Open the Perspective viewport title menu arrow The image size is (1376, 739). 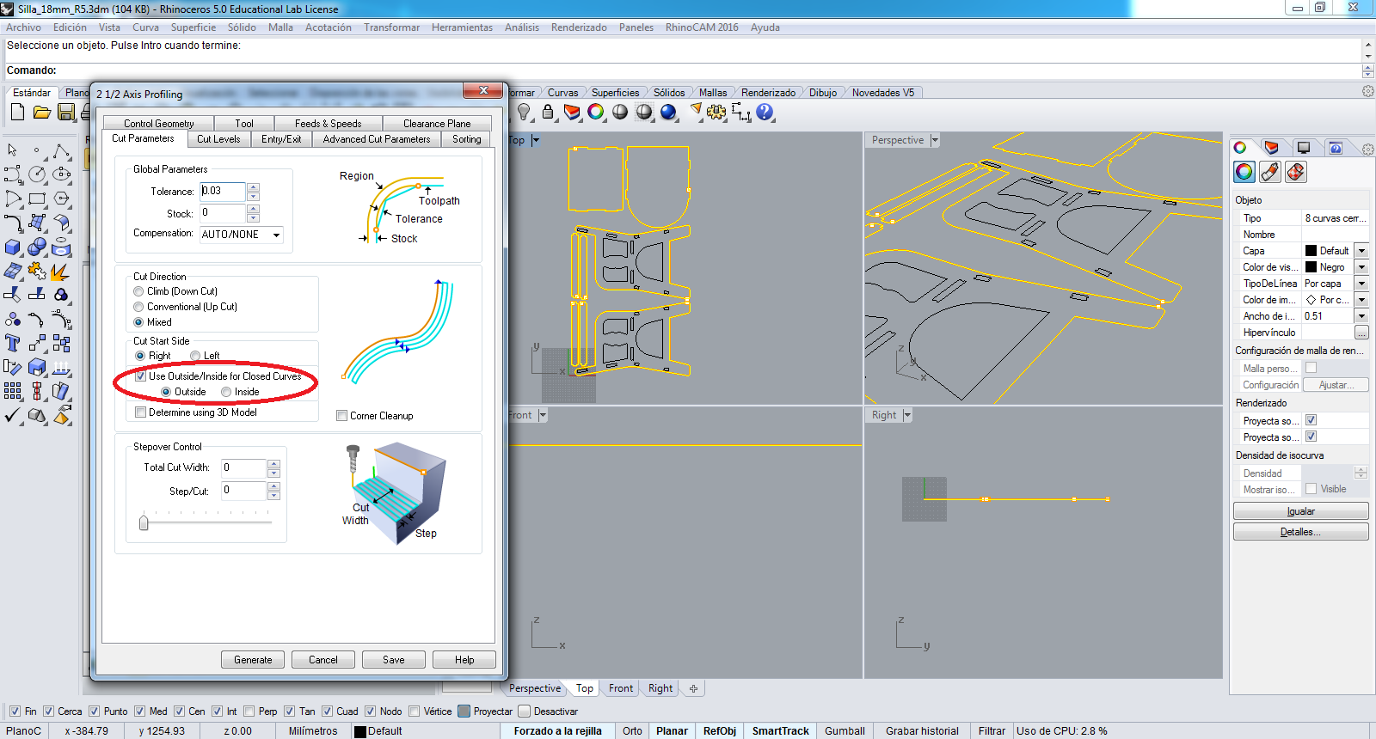935,140
